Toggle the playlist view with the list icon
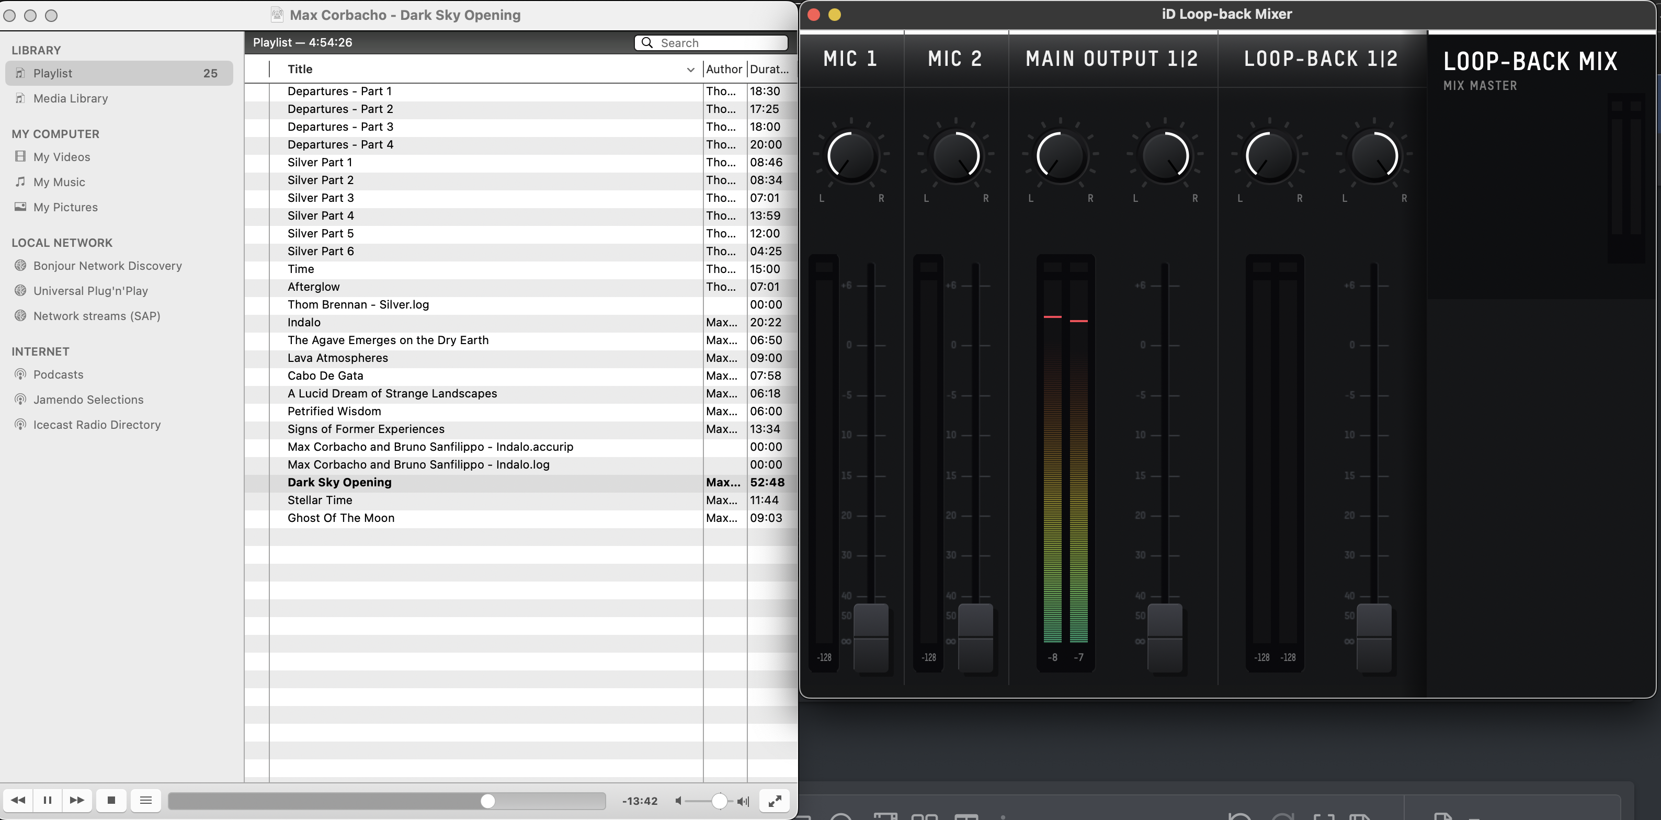 pos(146,800)
